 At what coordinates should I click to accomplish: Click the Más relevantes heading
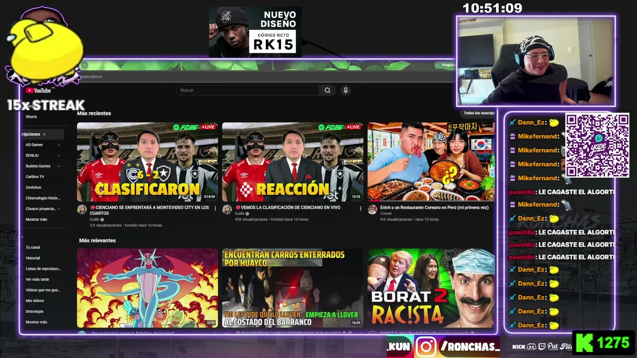point(98,241)
